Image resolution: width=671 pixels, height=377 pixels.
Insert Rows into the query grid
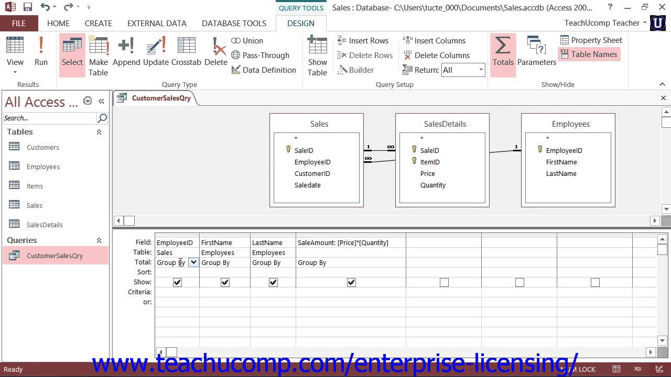click(x=362, y=40)
